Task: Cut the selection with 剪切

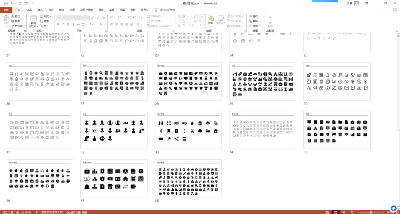Action: (x=16, y=16)
